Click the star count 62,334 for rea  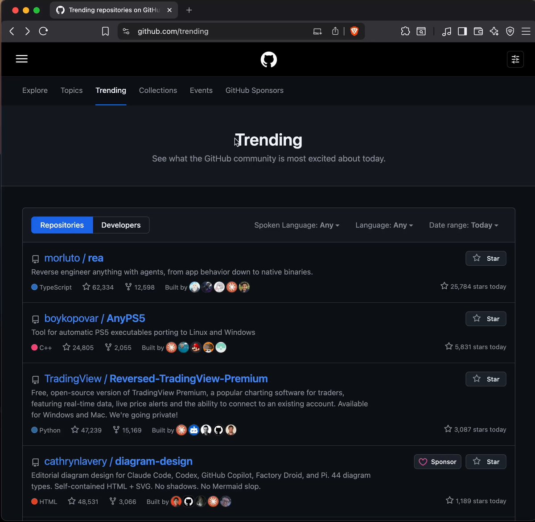tap(98, 287)
